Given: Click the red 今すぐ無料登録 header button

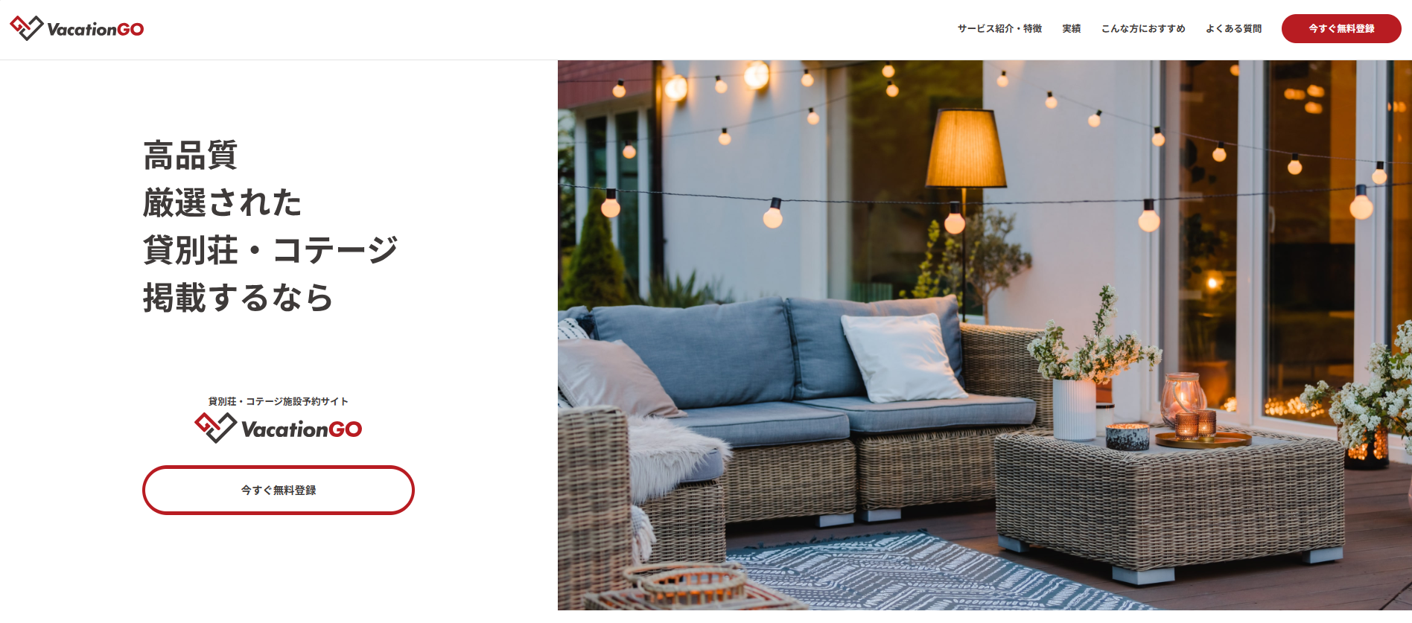Looking at the screenshot, I should (1341, 28).
